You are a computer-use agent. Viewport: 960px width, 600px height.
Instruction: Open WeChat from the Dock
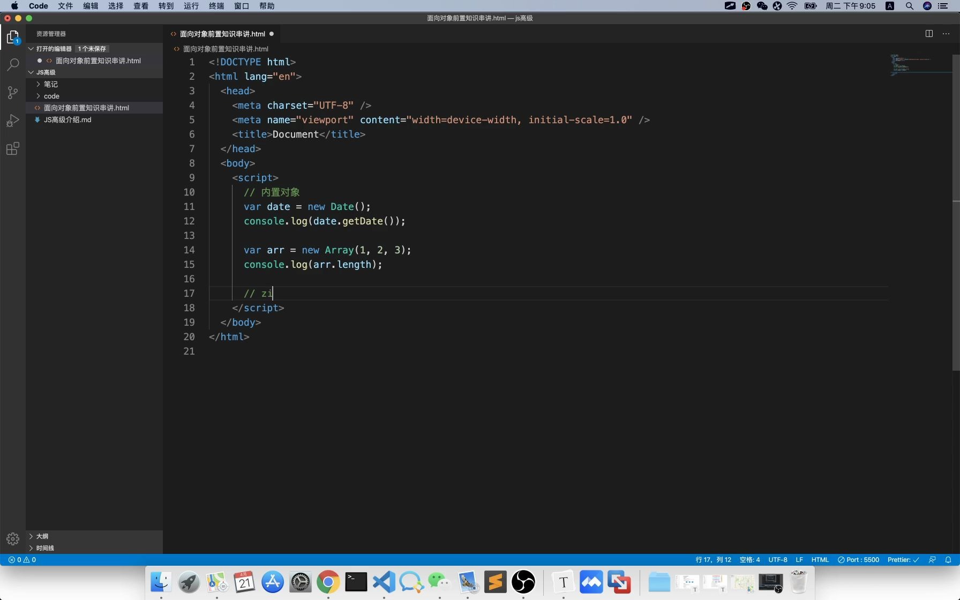[440, 582]
